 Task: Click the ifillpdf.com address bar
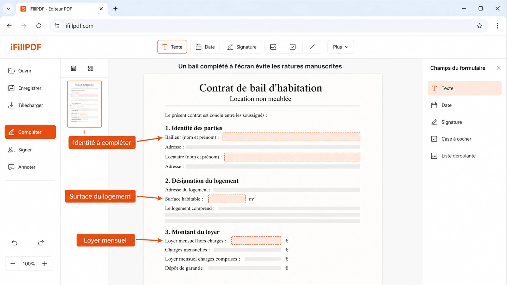[x=269, y=26]
